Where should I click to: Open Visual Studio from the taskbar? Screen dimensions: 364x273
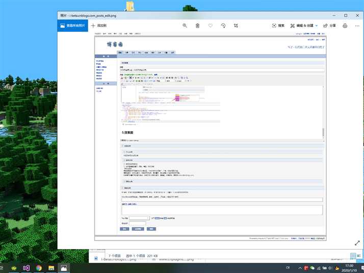coord(26,268)
